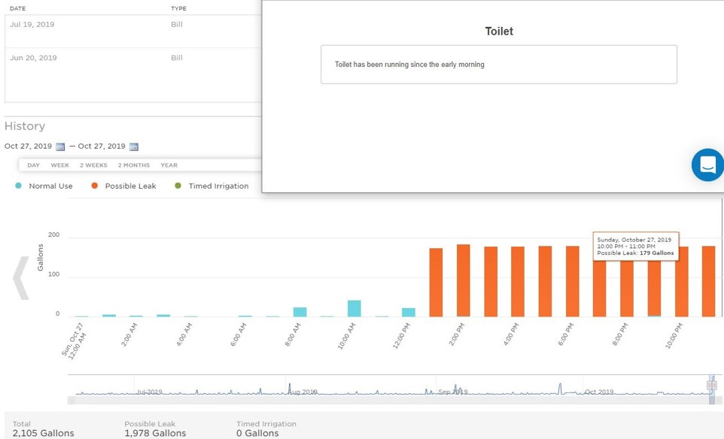The width and height of the screenshot is (724, 439).
Task: Select the 2 WEEKS range tab
Action: [x=93, y=165]
